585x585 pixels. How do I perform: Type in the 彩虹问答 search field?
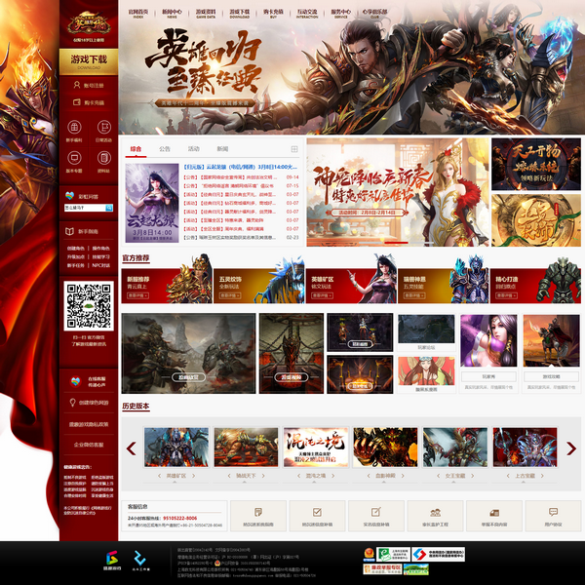click(83, 208)
